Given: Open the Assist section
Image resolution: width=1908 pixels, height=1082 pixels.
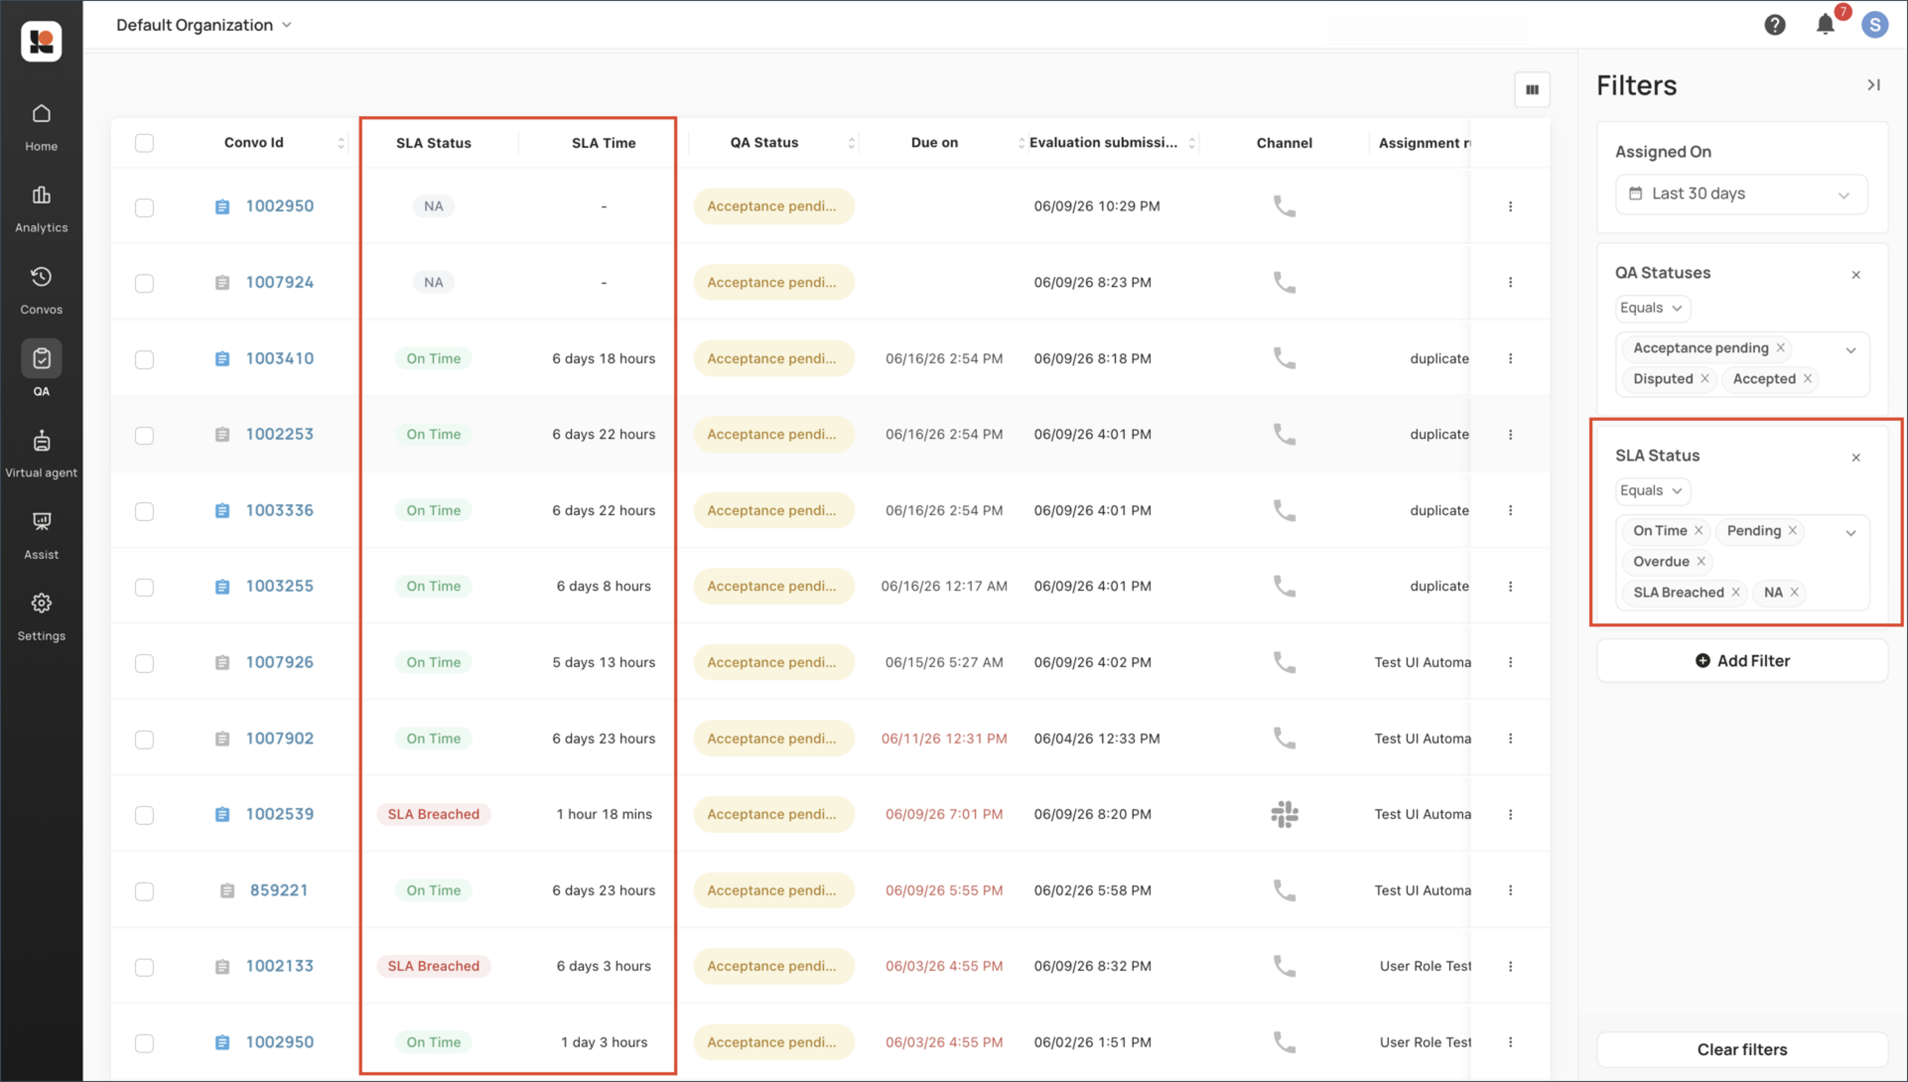Looking at the screenshot, I should pyautogui.click(x=41, y=536).
